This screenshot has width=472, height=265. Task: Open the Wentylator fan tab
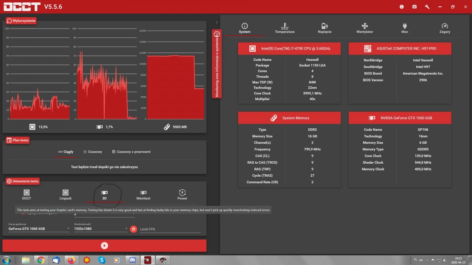point(365,28)
